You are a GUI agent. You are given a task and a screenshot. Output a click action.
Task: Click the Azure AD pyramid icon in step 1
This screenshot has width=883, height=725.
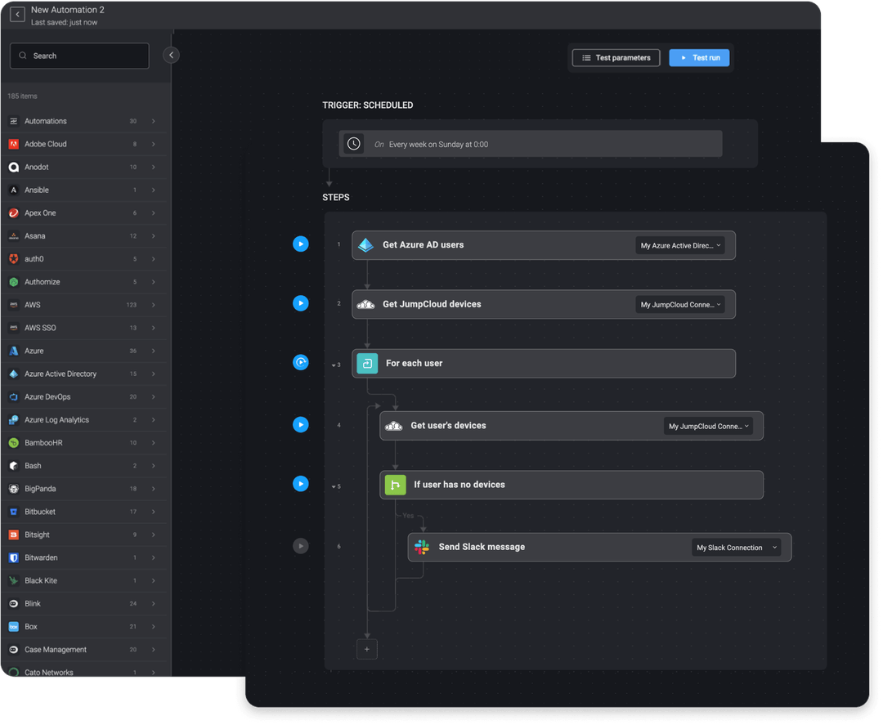pos(366,245)
